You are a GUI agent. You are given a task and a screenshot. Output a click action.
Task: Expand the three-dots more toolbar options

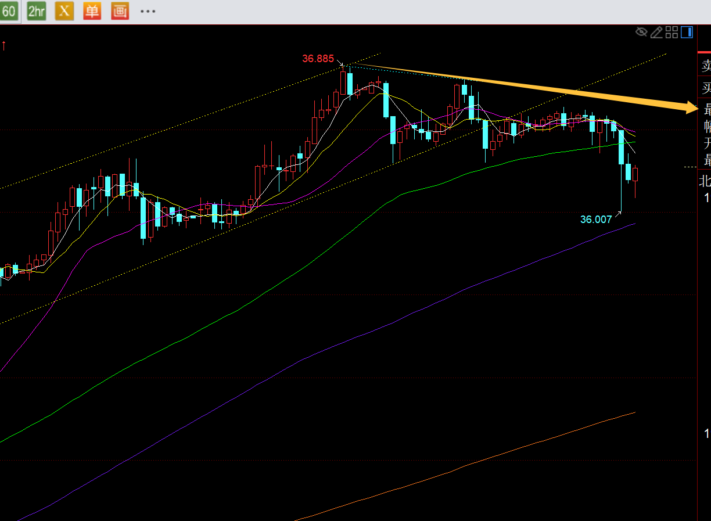(148, 11)
